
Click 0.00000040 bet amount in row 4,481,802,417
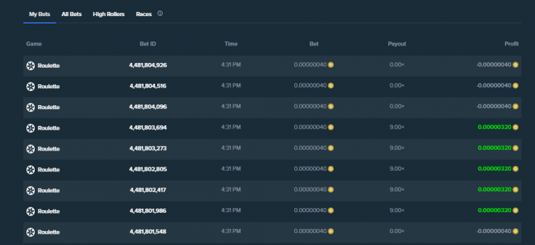coord(310,189)
